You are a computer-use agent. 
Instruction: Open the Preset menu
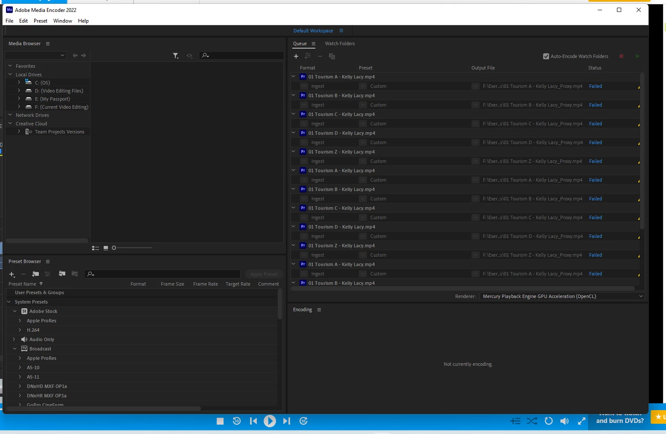coord(41,21)
